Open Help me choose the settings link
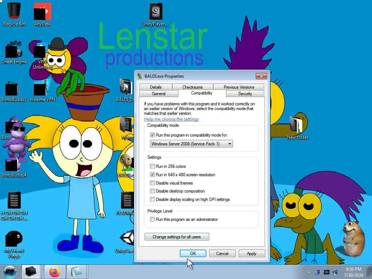This screenshot has width=372, height=279. (171, 119)
